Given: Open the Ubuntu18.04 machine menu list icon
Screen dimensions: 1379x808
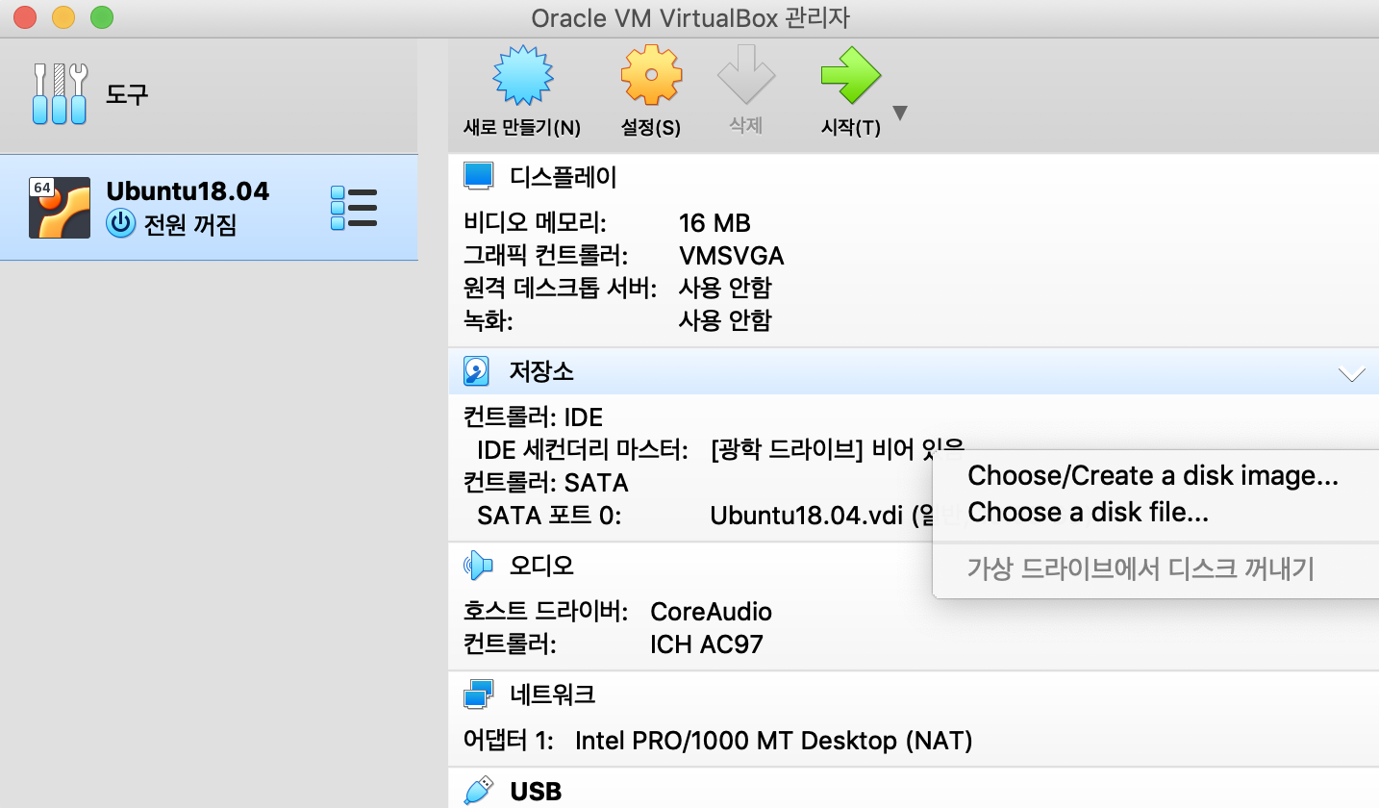Looking at the screenshot, I should (x=353, y=208).
